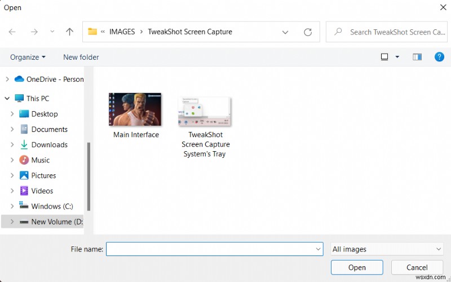451x282 pixels.
Task: Toggle the preview pane
Action: [x=417, y=57]
